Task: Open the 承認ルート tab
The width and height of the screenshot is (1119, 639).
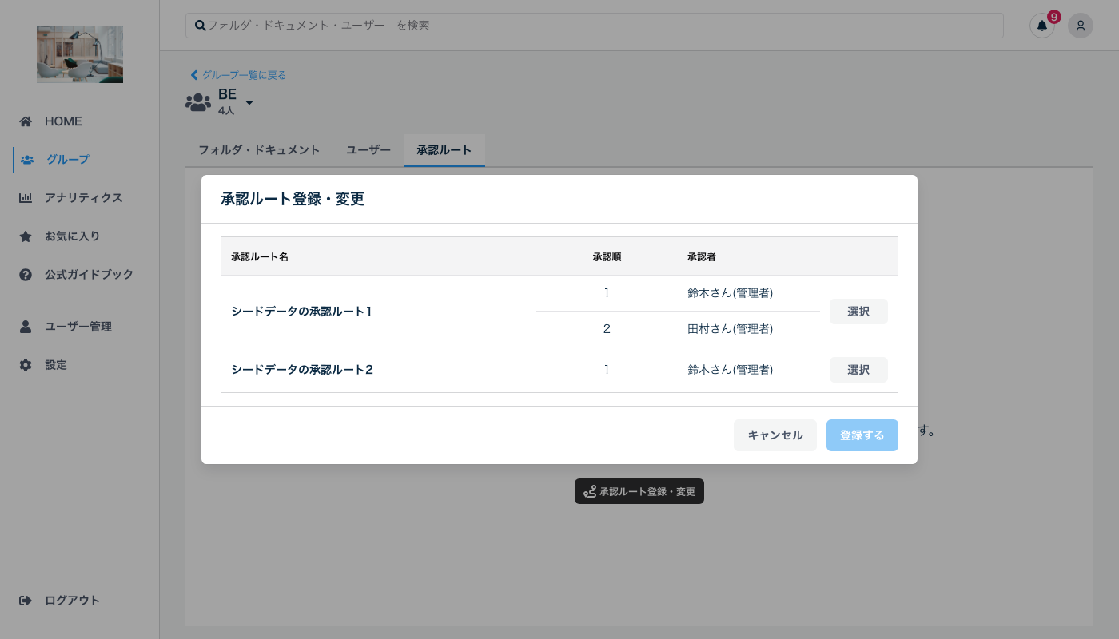Action: pyautogui.click(x=444, y=150)
